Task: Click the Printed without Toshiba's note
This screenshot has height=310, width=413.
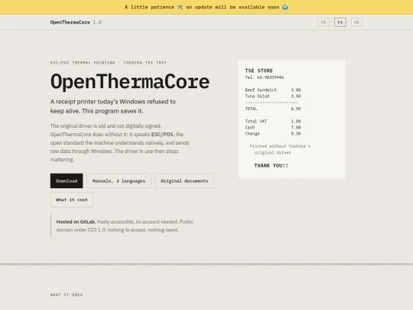Action: [x=280, y=149]
